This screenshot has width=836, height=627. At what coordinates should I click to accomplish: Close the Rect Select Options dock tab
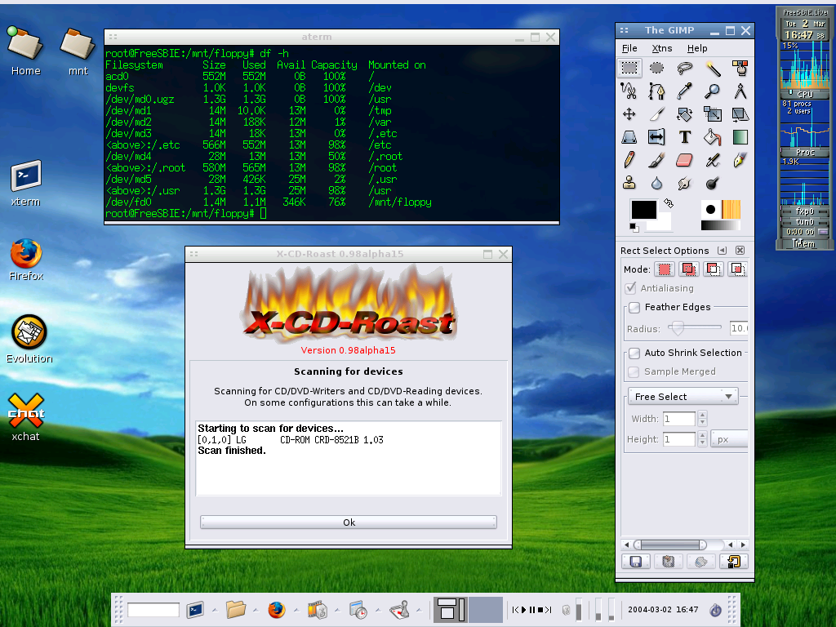tap(740, 251)
